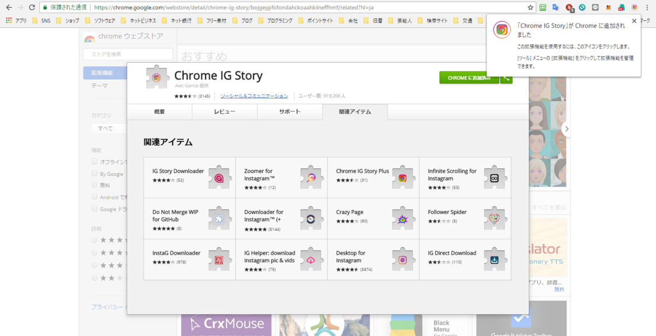The height and width of the screenshot is (336, 656).
Task: Click the Desktop for Instagram icon
Action: click(403, 260)
